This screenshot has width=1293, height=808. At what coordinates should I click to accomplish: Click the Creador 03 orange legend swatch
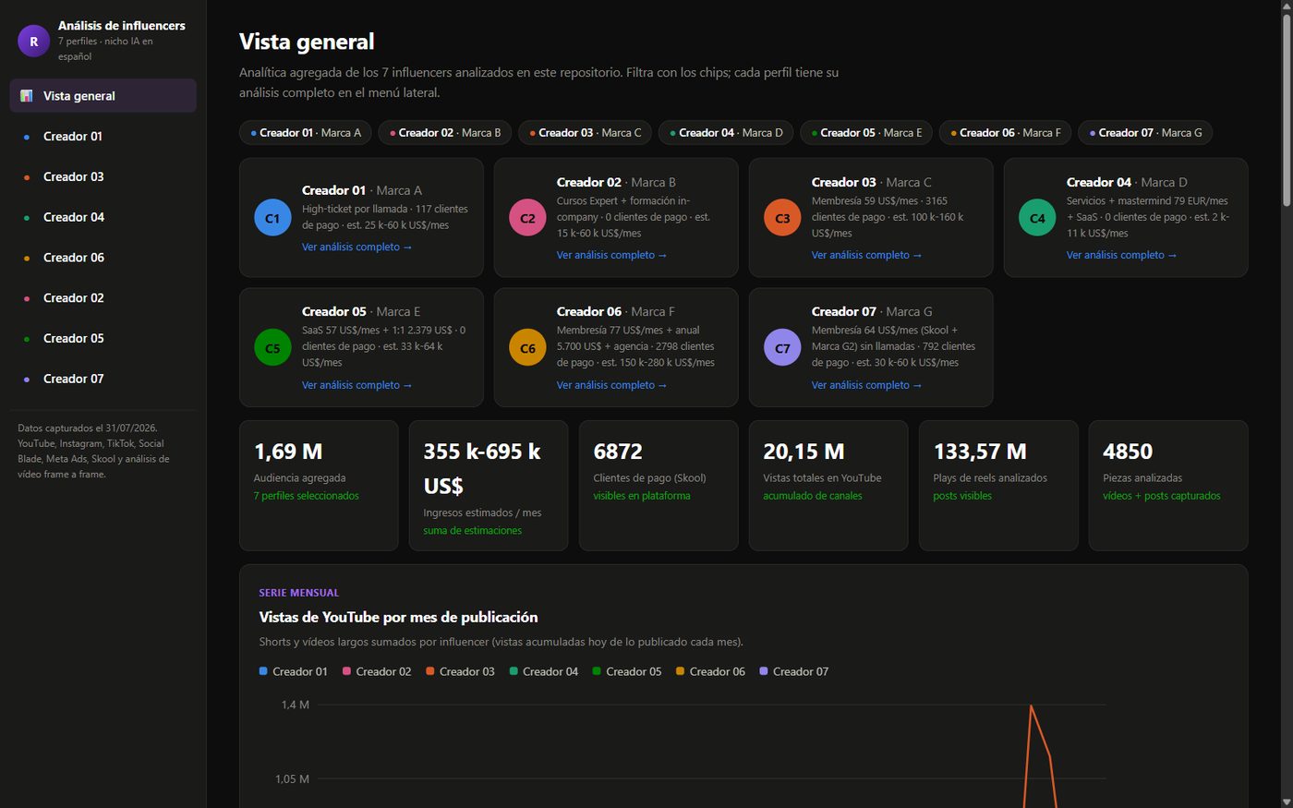(x=430, y=671)
